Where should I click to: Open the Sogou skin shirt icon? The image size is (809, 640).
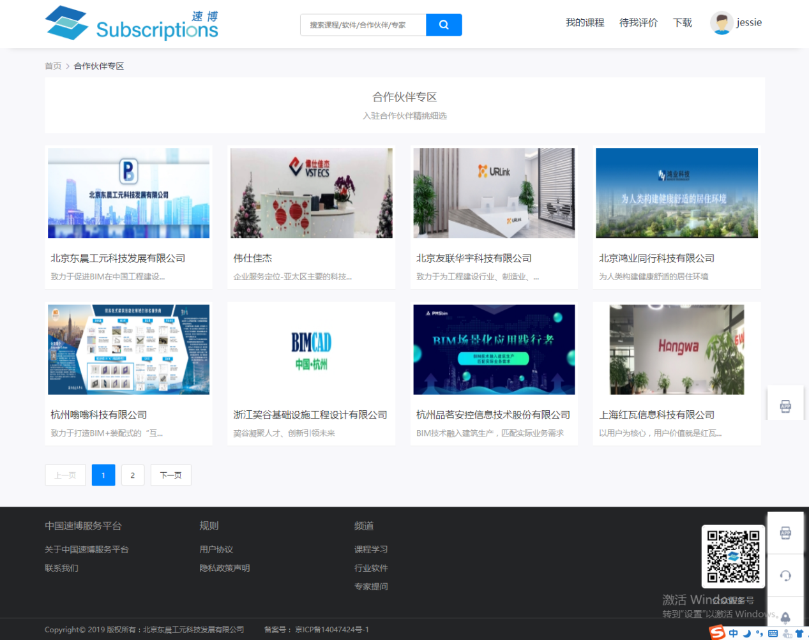(799, 634)
